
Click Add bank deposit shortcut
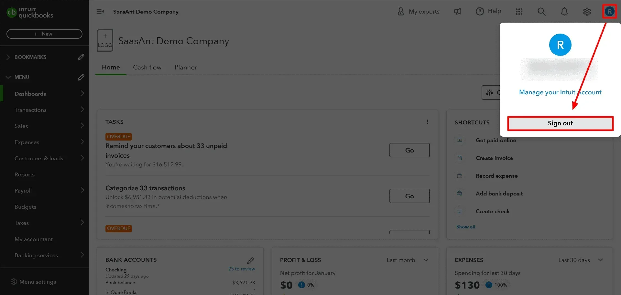499,194
